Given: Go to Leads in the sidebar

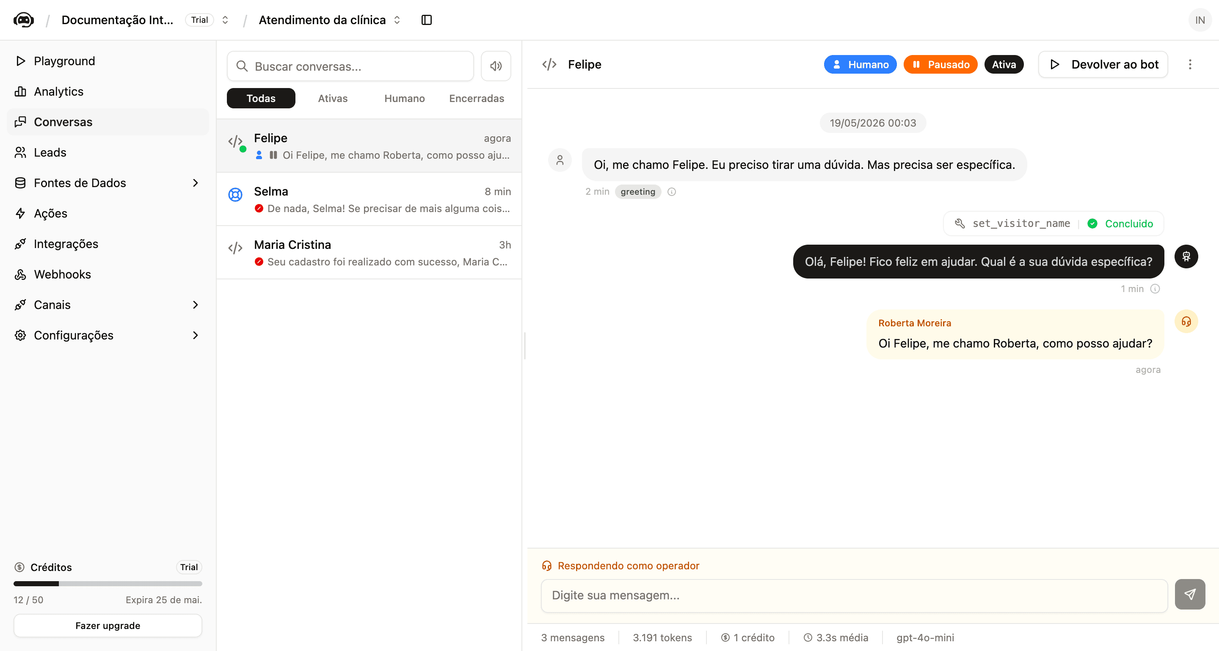Looking at the screenshot, I should [108, 152].
